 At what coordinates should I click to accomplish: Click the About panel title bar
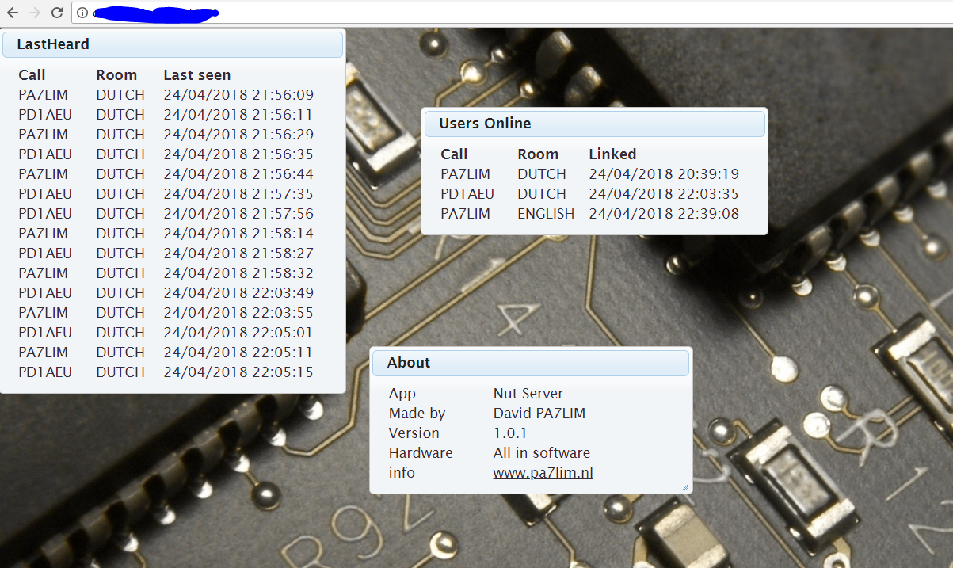(530, 363)
